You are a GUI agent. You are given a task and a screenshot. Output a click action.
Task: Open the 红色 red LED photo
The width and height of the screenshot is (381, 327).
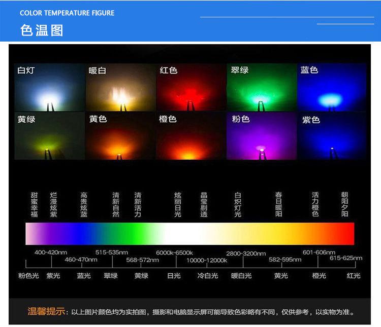click(x=190, y=87)
